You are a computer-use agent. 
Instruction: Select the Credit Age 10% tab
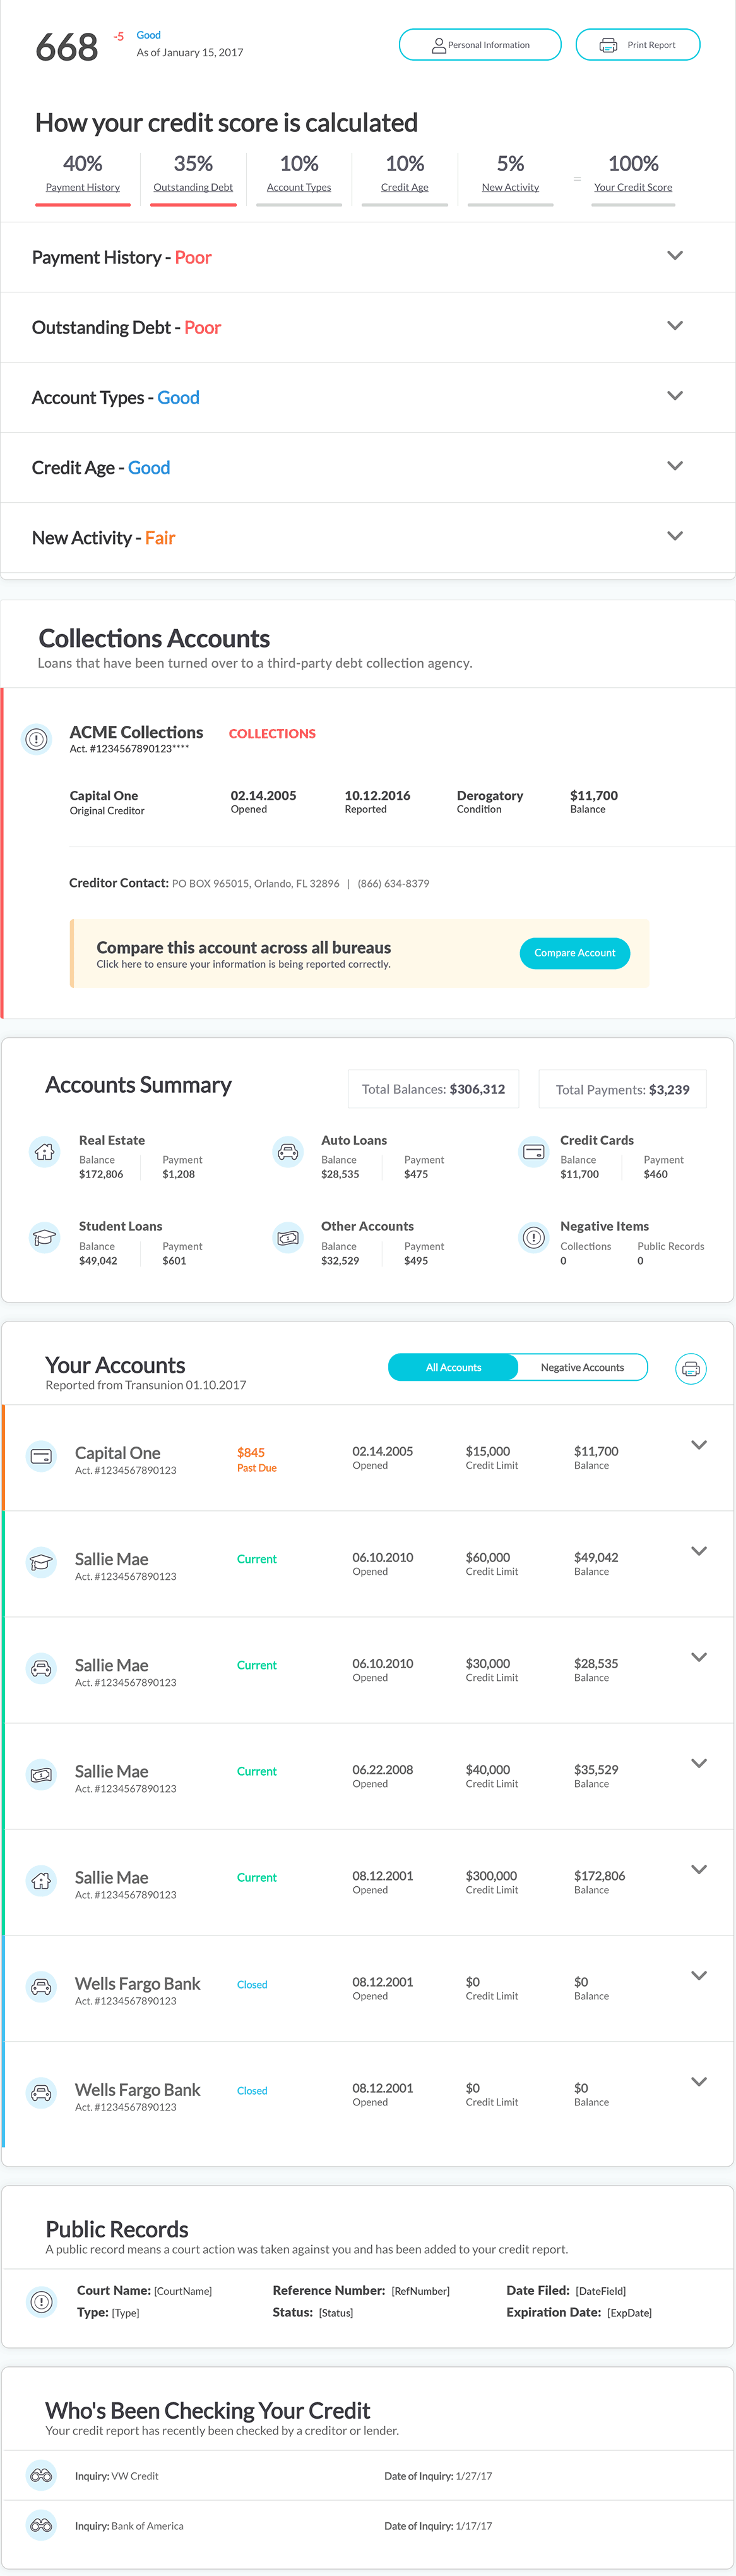405,172
